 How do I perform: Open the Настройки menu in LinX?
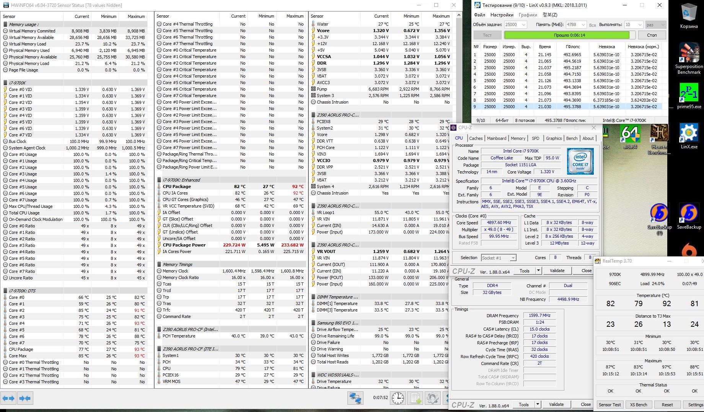502,15
